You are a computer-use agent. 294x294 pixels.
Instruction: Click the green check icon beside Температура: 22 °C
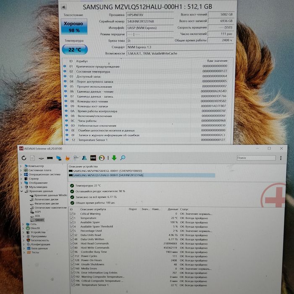[x=72, y=186]
